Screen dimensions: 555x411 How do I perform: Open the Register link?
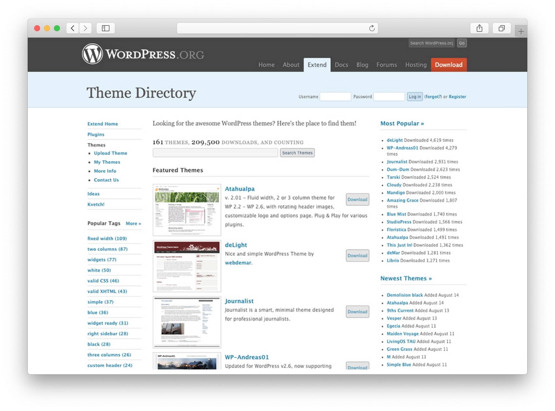[x=457, y=97]
